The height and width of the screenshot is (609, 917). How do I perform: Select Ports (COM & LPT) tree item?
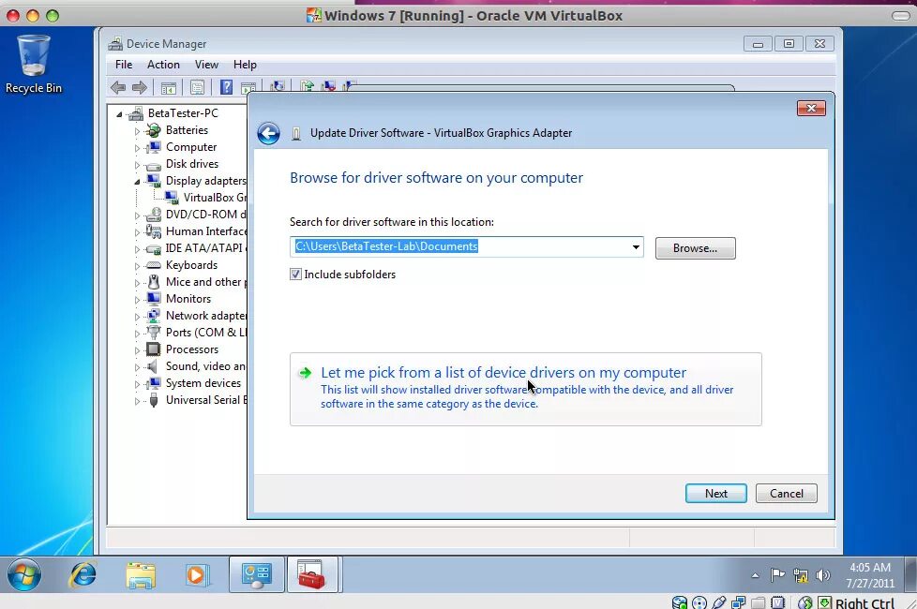pos(206,333)
